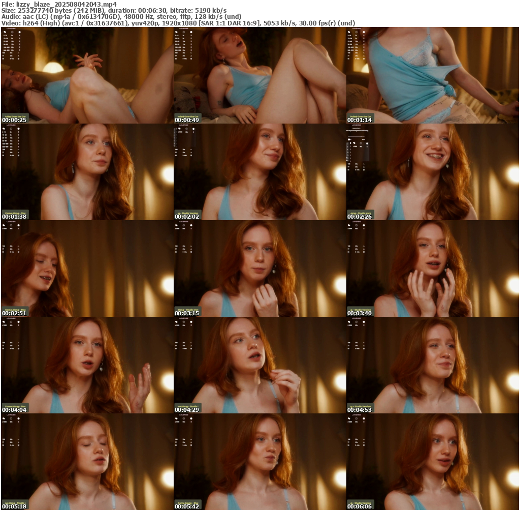Choose the frame marked 00:06:06
The width and height of the screenshot is (520, 510).
pyautogui.click(x=433, y=462)
